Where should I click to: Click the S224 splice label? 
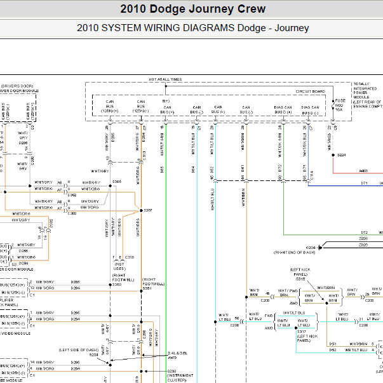342,155
